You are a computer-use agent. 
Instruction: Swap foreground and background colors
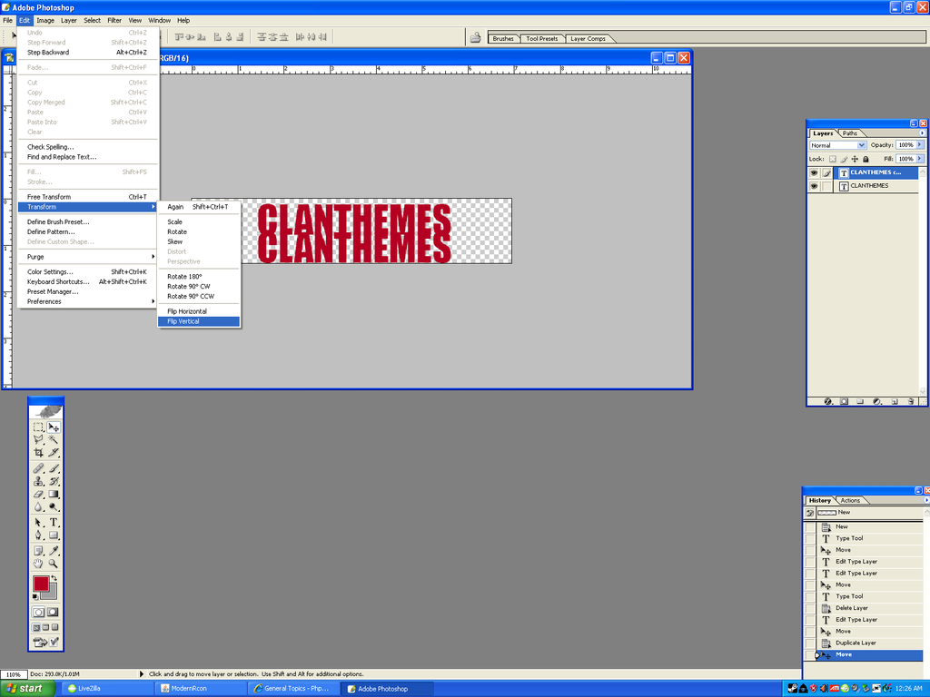[x=54, y=578]
